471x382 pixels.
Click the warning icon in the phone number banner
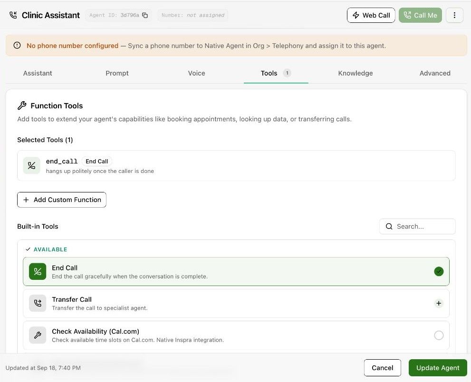coord(17,45)
